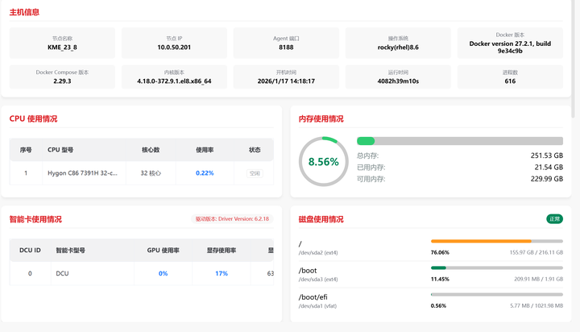Click the 核心数 column header
The width and height of the screenshot is (580, 332).
pyautogui.click(x=151, y=150)
